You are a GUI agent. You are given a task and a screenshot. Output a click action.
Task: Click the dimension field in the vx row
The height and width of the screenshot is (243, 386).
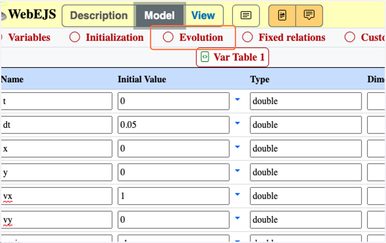pos(376,196)
